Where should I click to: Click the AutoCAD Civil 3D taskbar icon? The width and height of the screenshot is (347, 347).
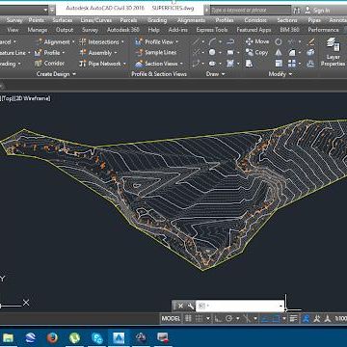[119, 337]
